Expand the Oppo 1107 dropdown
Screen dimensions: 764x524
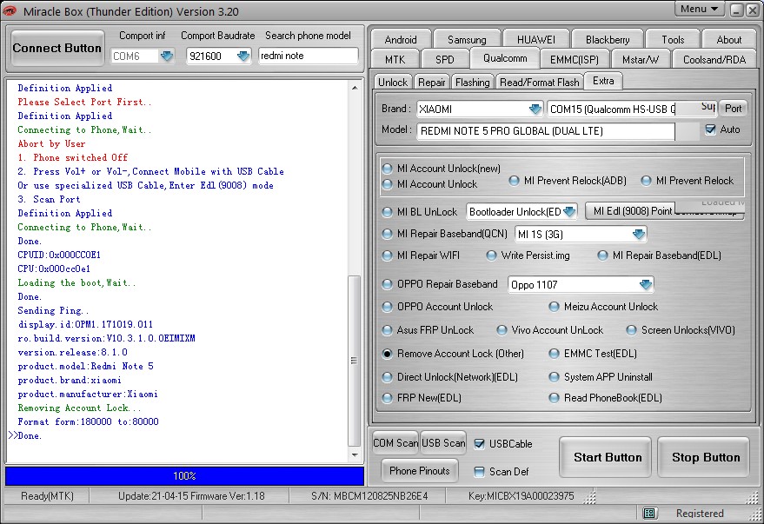[645, 284]
